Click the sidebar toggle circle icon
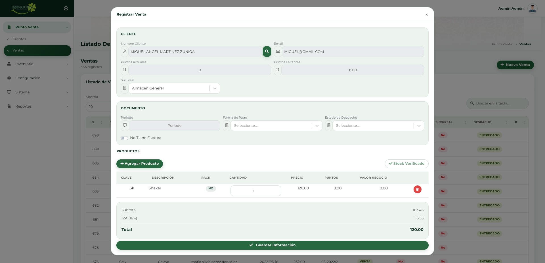 pyautogui.click(x=66, y=8)
